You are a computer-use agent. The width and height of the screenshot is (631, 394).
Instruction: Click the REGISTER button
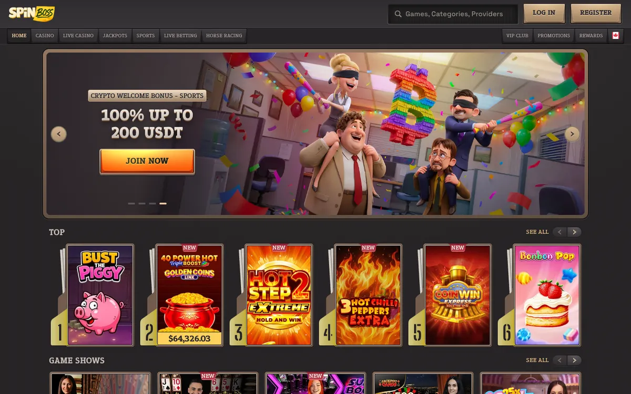pyautogui.click(x=596, y=13)
